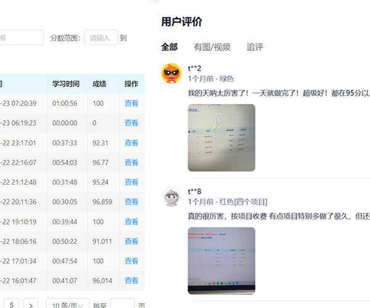This screenshot has width=370, height=308.
Task: Select page 5 in pagination
Action: (12, 304)
